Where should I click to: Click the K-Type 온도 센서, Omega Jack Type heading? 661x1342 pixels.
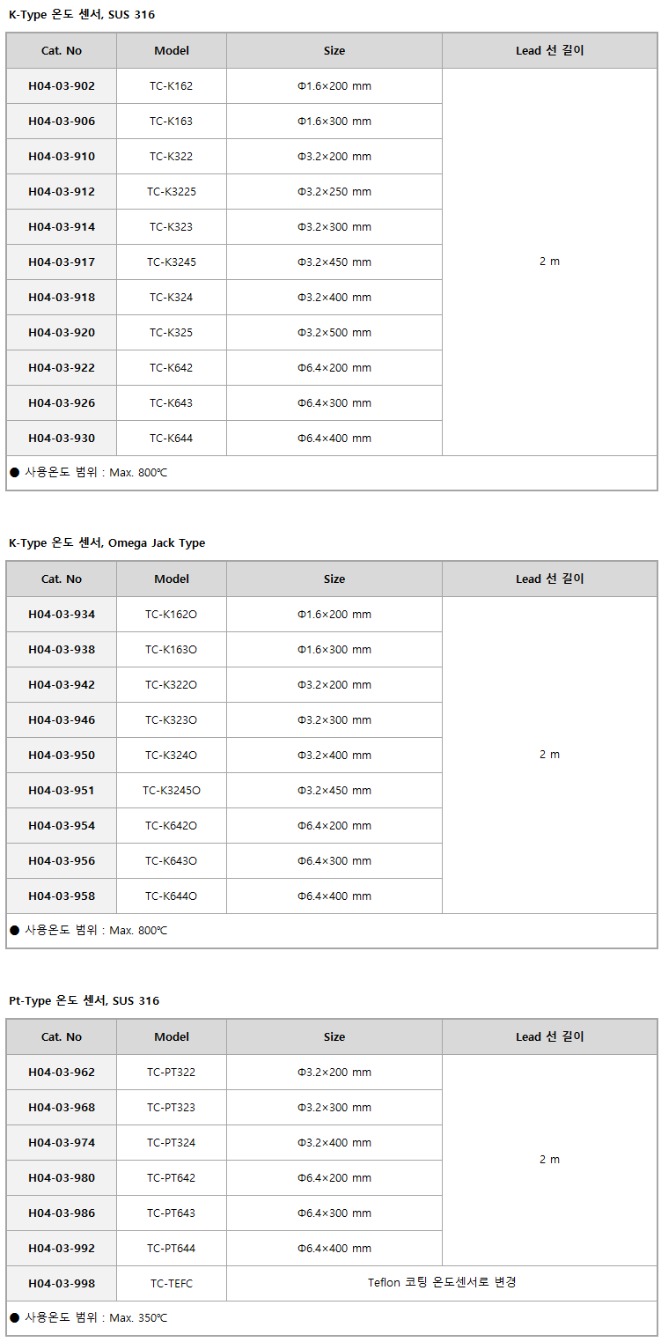point(107,543)
